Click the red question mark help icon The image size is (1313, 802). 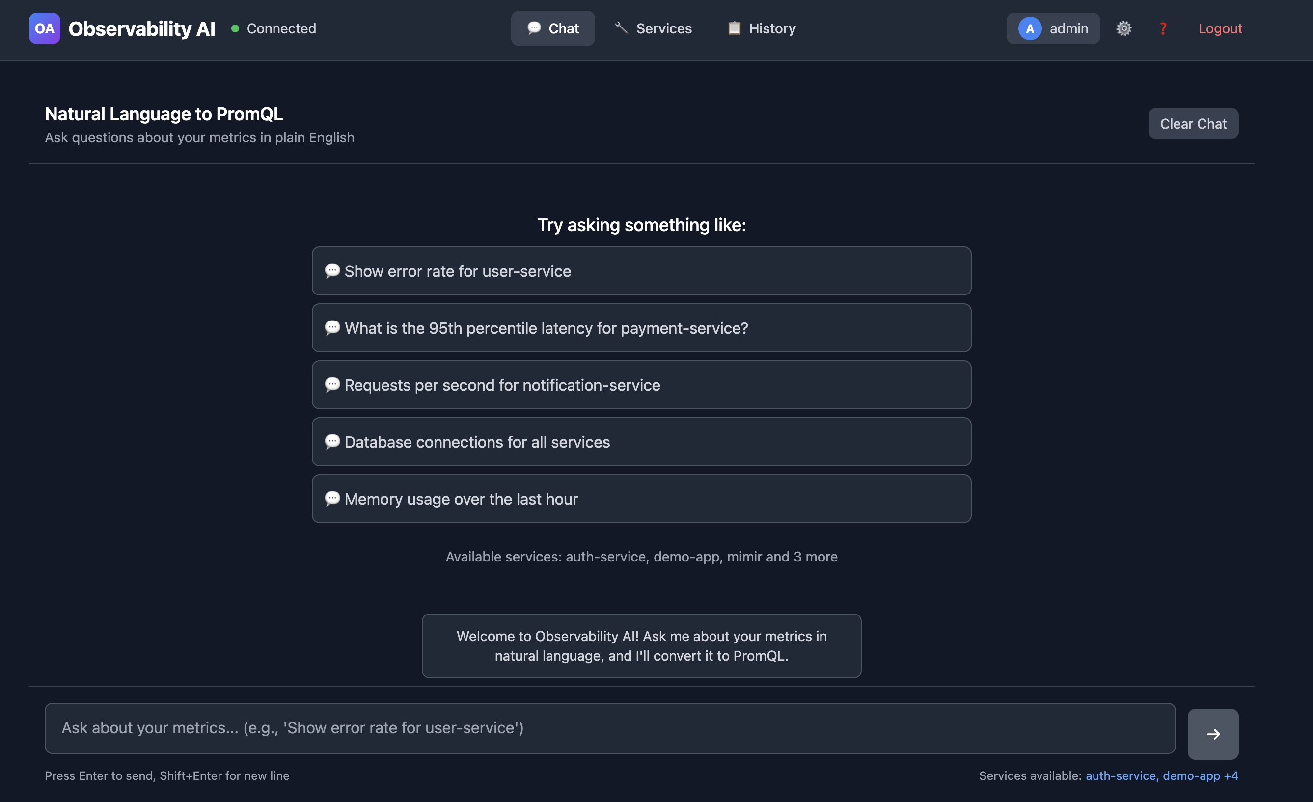[x=1163, y=28]
